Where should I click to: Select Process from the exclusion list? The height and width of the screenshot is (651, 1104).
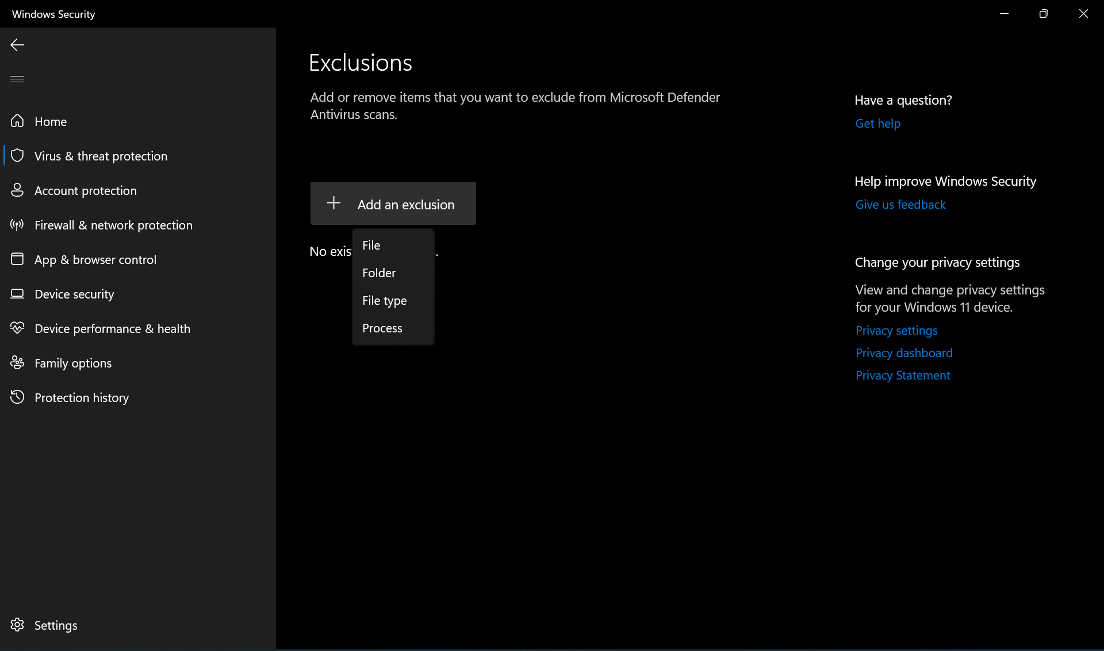[382, 328]
